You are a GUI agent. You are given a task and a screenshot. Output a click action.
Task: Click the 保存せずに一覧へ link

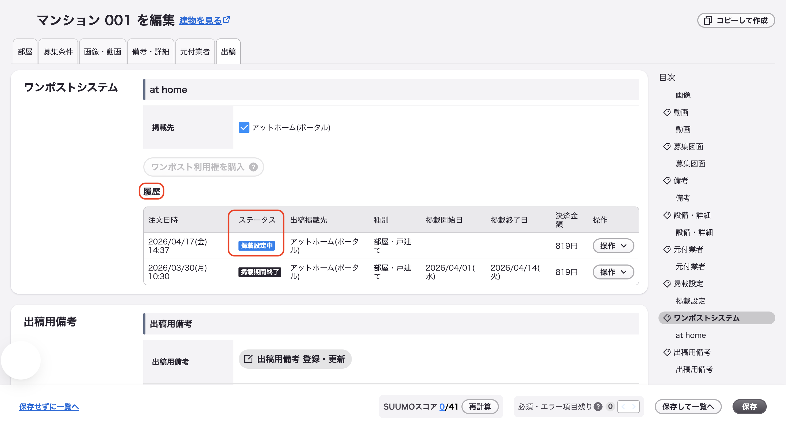(49, 407)
